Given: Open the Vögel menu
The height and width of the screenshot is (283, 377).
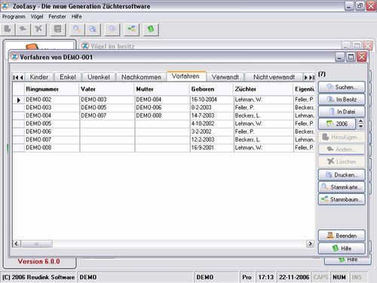Looking at the screenshot, I should pyautogui.click(x=37, y=17).
